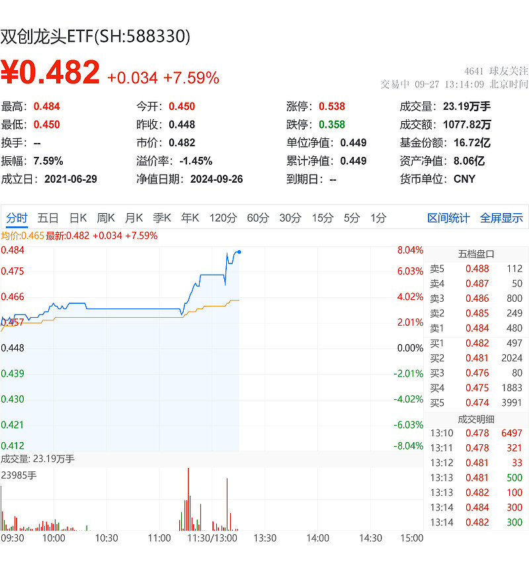Switch to the 15分 chart

point(321,217)
